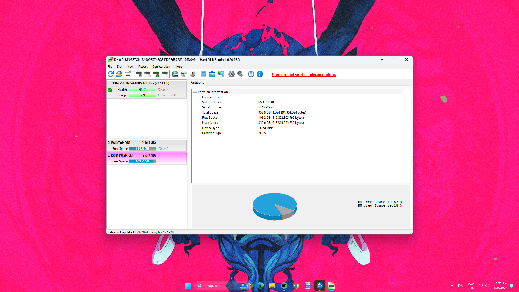Viewport: 519px width, 292px height.
Task: Open the question mark help icon
Action: point(251,74)
